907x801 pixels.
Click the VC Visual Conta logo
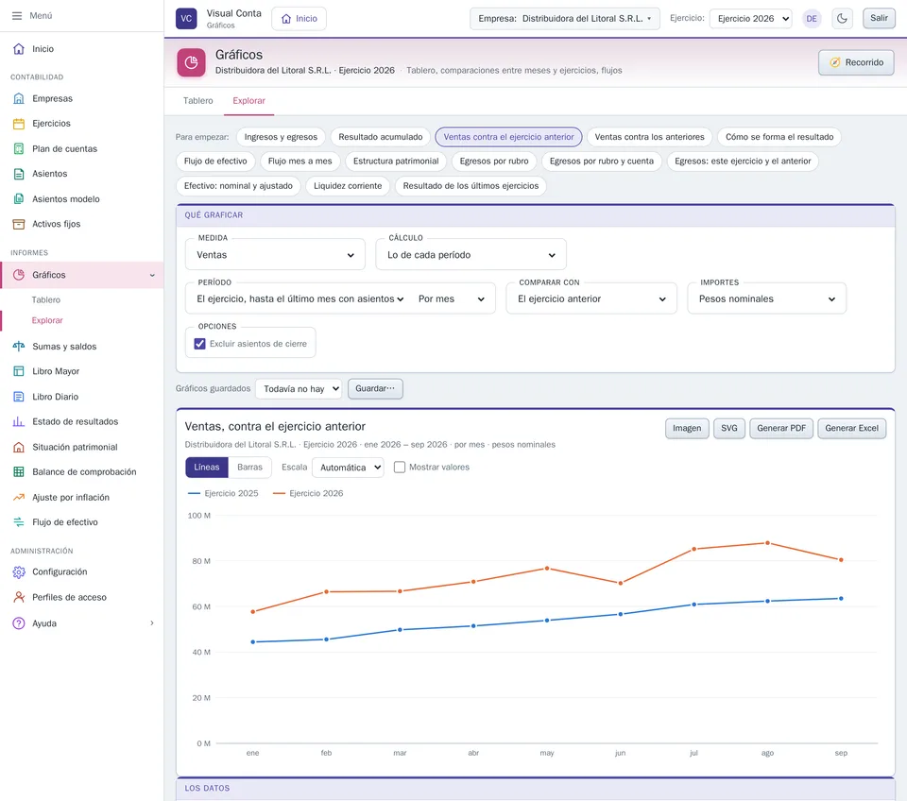186,19
